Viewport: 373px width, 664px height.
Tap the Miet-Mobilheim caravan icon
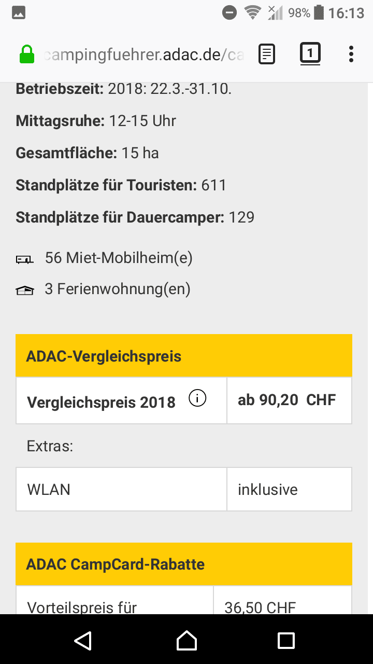(24, 259)
